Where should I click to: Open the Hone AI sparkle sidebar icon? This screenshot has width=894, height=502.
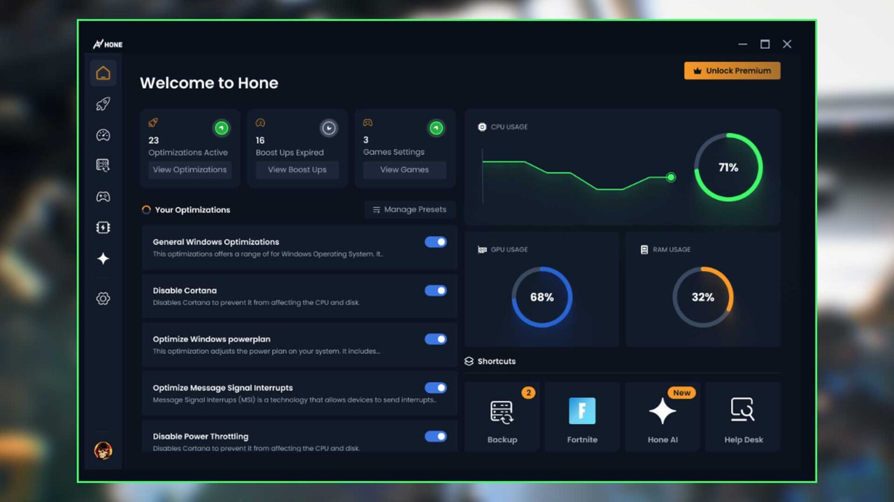pos(103,259)
